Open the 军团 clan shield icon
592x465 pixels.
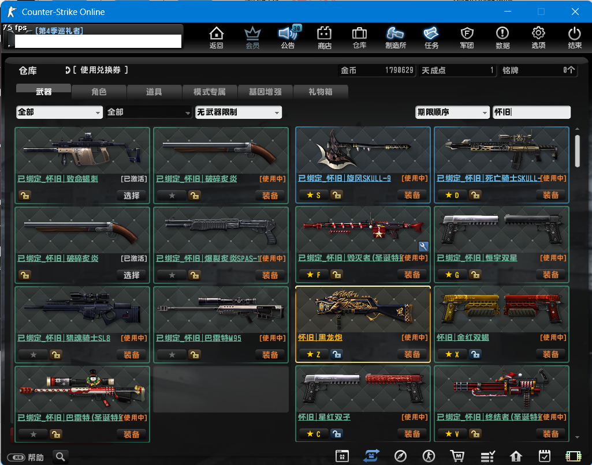(467, 37)
